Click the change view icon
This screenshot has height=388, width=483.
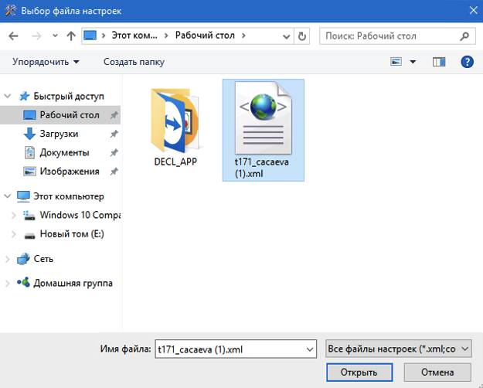(x=397, y=61)
